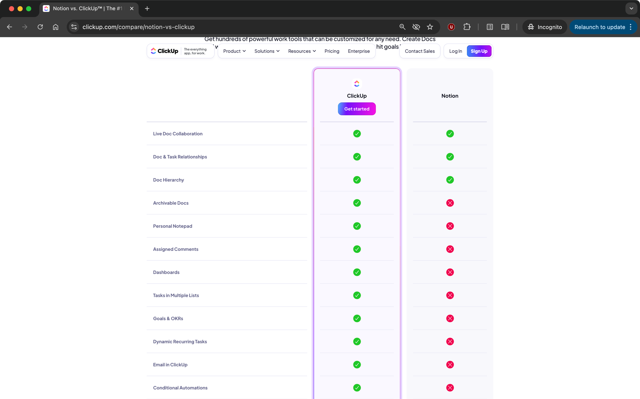Click the Notion column heading
The image size is (640, 399).
(450, 96)
